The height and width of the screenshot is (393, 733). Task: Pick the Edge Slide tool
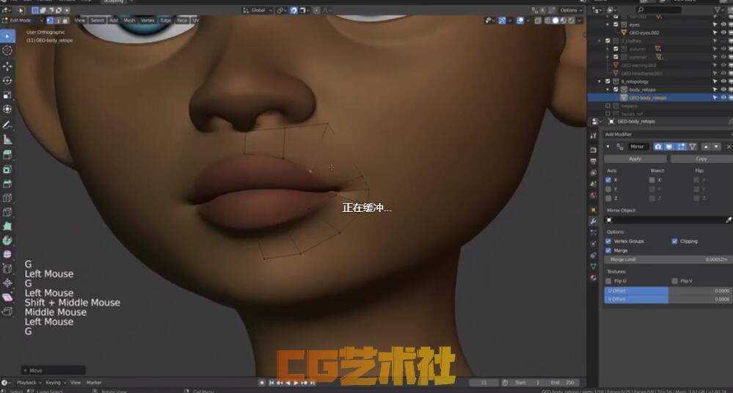[x=7, y=268]
